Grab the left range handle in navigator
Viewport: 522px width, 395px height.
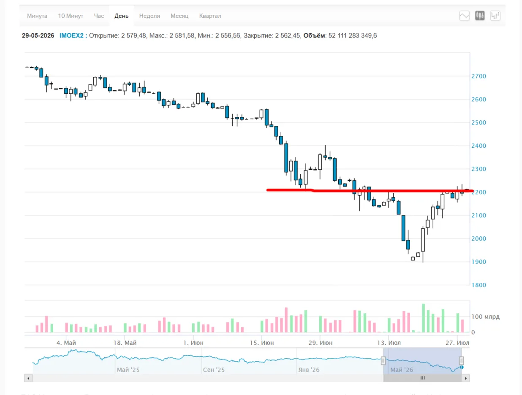coord(383,360)
